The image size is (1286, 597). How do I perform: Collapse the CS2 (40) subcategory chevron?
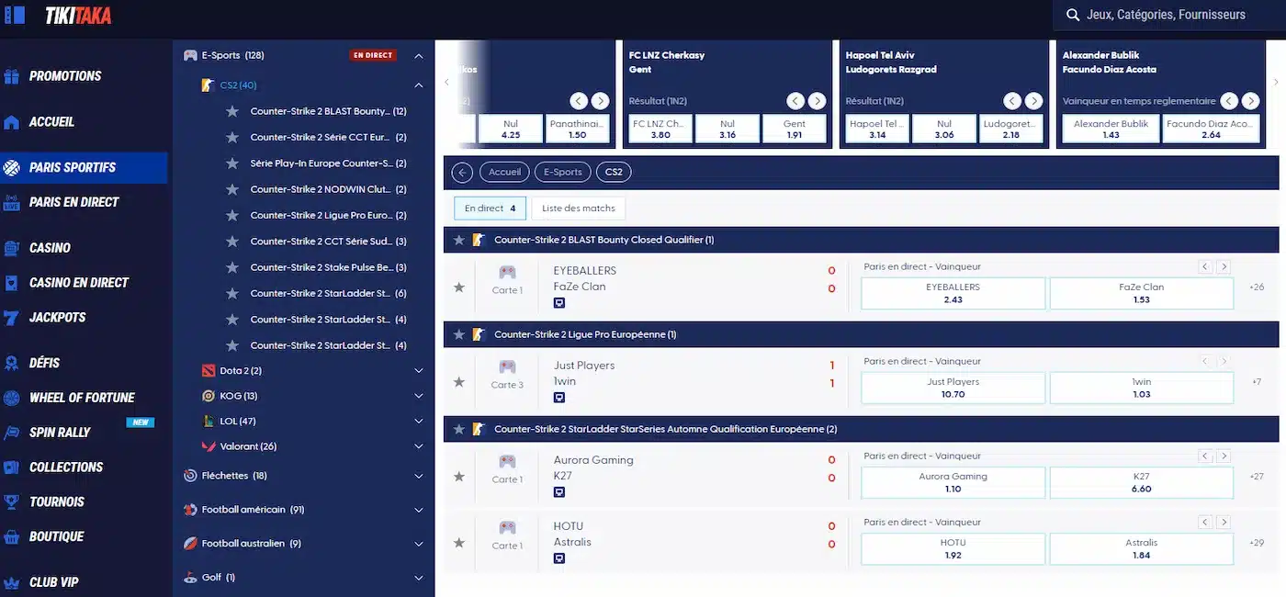[x=419, y=85]
